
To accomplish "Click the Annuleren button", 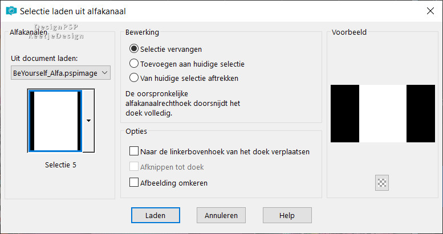I will [221, 215].
